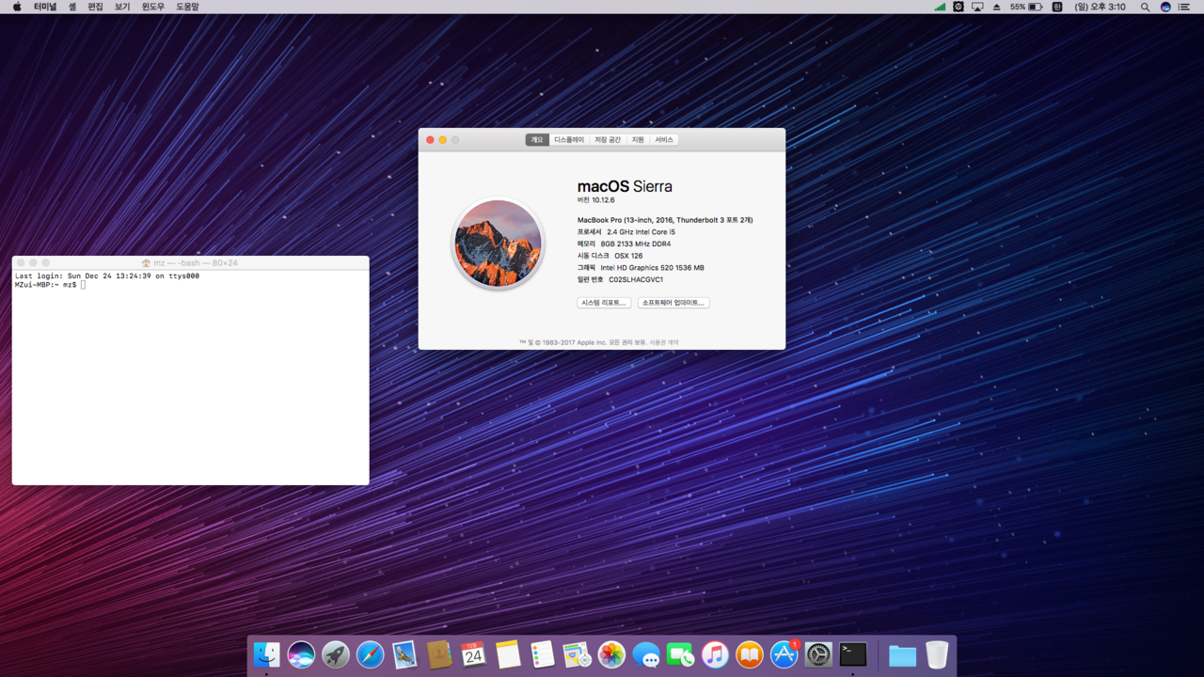Click the 소프트웨어 업데이트... button
Image resolution: width=1204 pixels, height=677 pixels.
pos(673,303)
